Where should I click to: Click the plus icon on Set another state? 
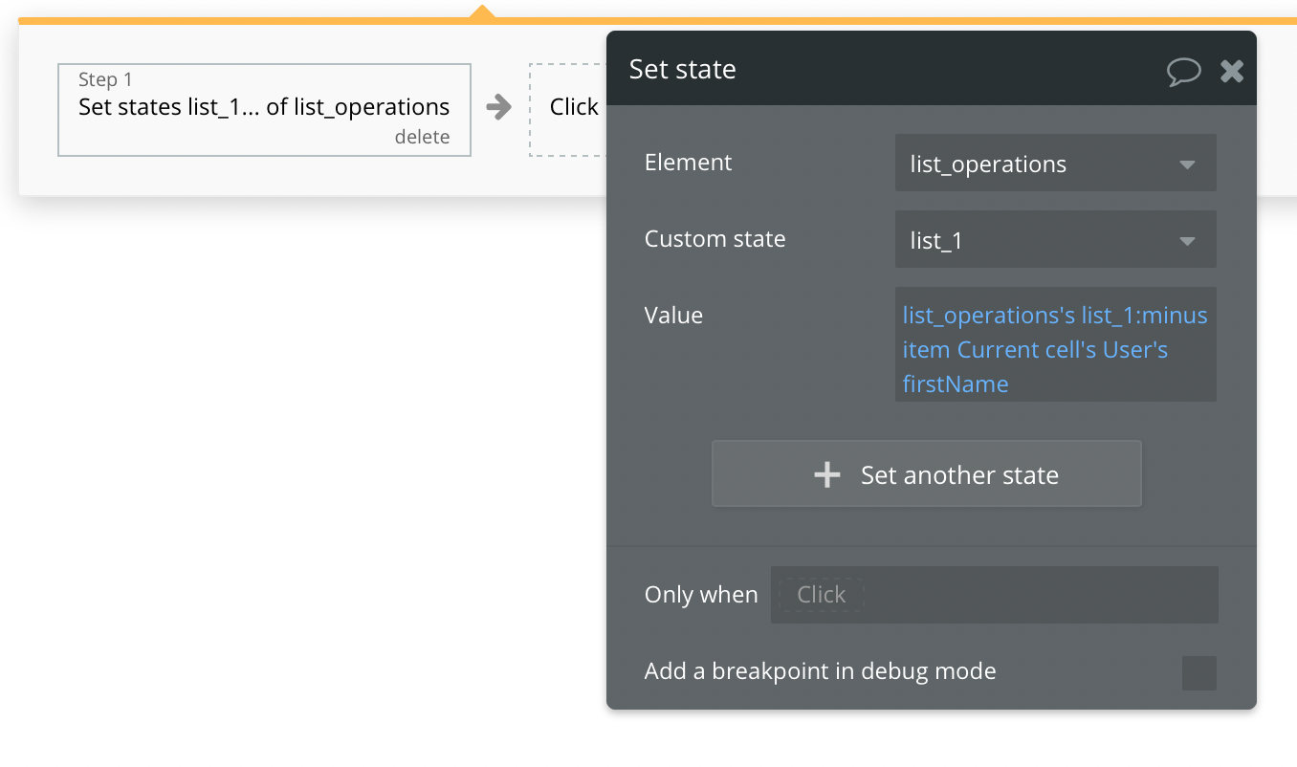pos(827,475)
